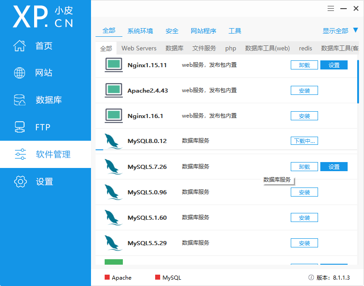Click the XP.CN logo

(x=43, y=17)
